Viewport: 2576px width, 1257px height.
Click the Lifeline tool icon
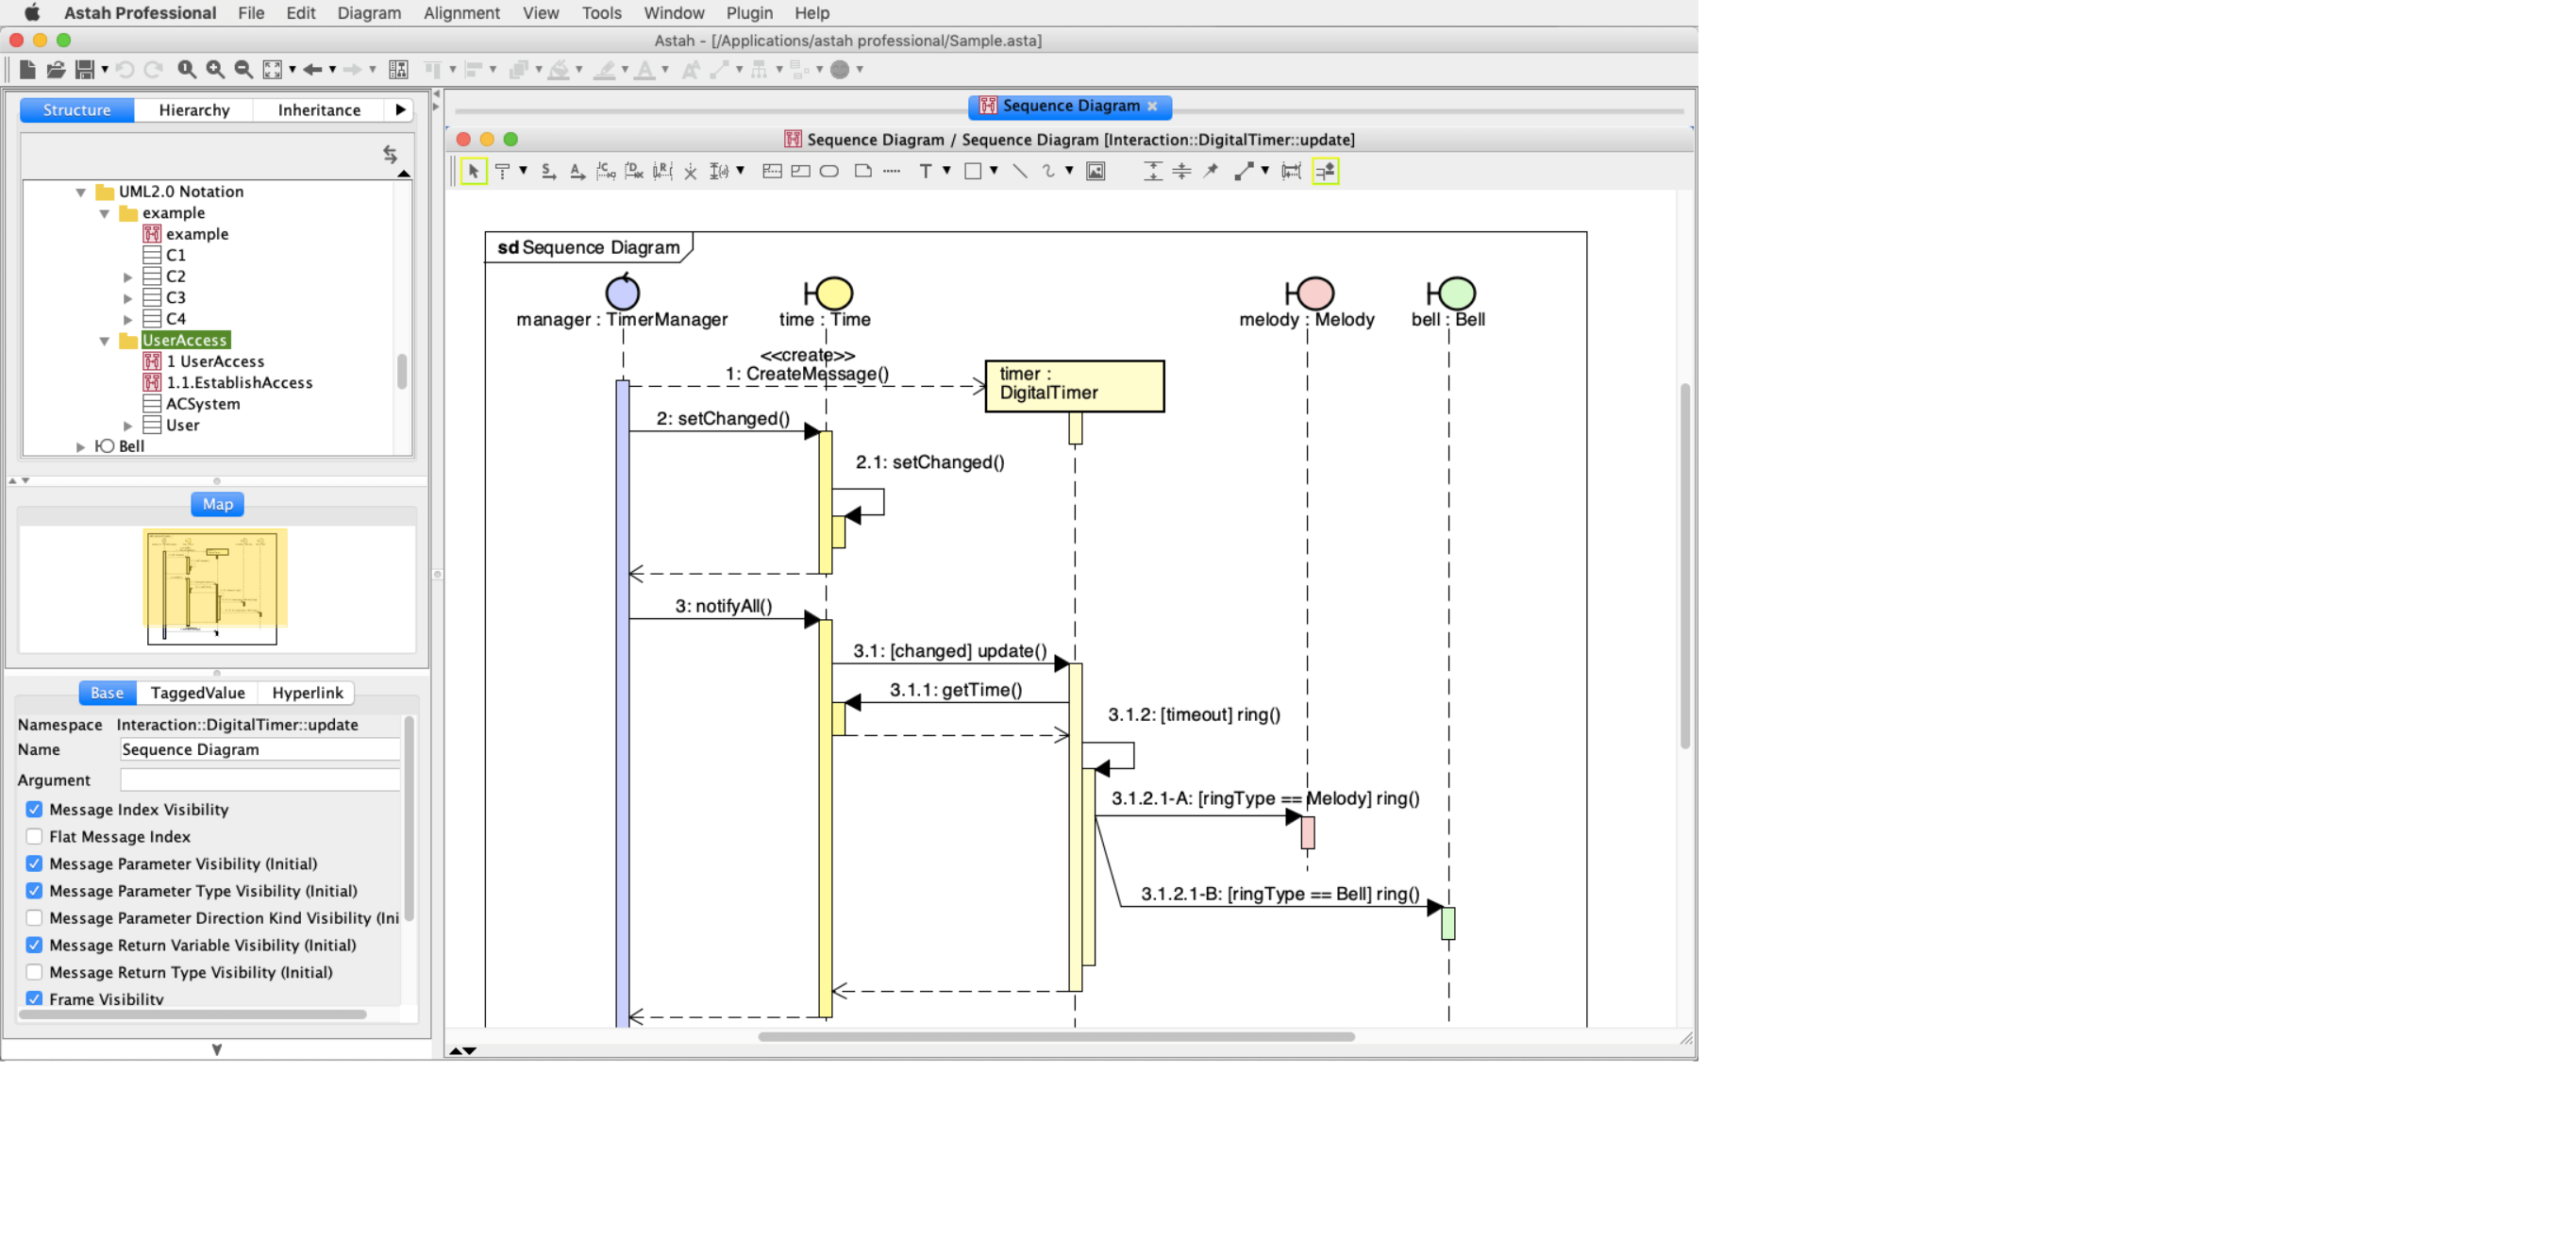click(502, 171)
